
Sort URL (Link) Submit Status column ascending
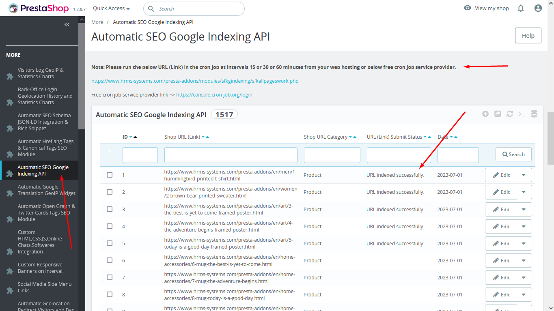click(429, 137)
